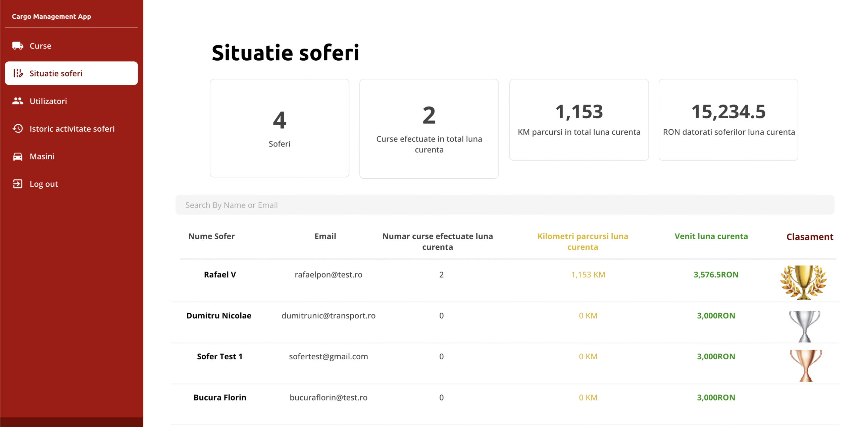The height and width of the screenshot is (427, 859).
Task: Open the Utilizatori menu item
Action: (x=48, y=101)
